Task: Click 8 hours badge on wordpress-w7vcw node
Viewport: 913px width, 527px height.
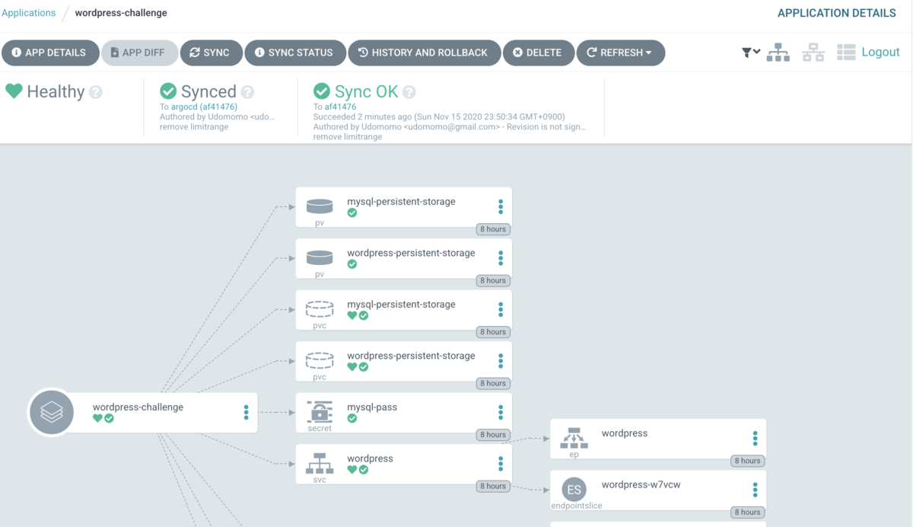Action: click(x=747, y=512)
